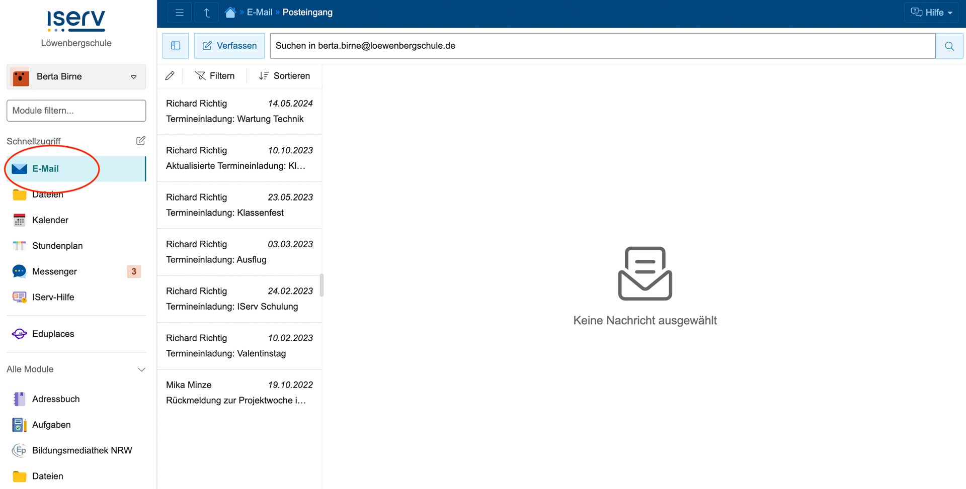The height and width of the screenshot is (489, 966).
Task: Open mail Termineinladung: IServ Schulung
Action: (x=239, y=299)
